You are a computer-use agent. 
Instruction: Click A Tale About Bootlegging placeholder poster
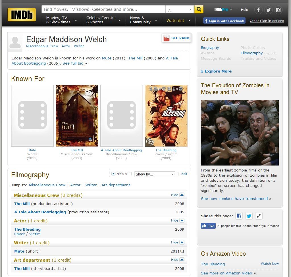[x=122, y=115]
